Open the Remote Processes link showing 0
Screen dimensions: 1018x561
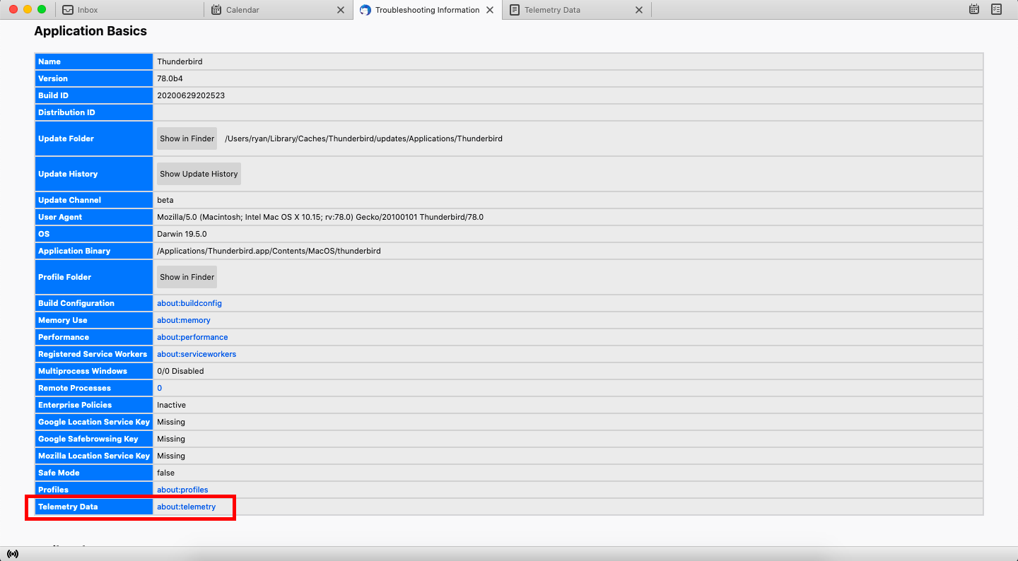pyautogui.click(x=158, y=388)
